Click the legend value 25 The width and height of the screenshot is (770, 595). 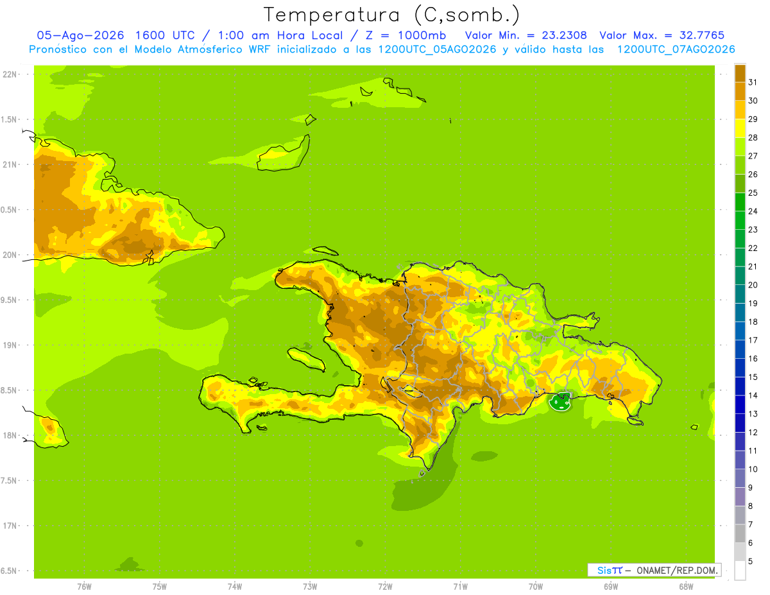pyautogui.click(x=753, y=193)
